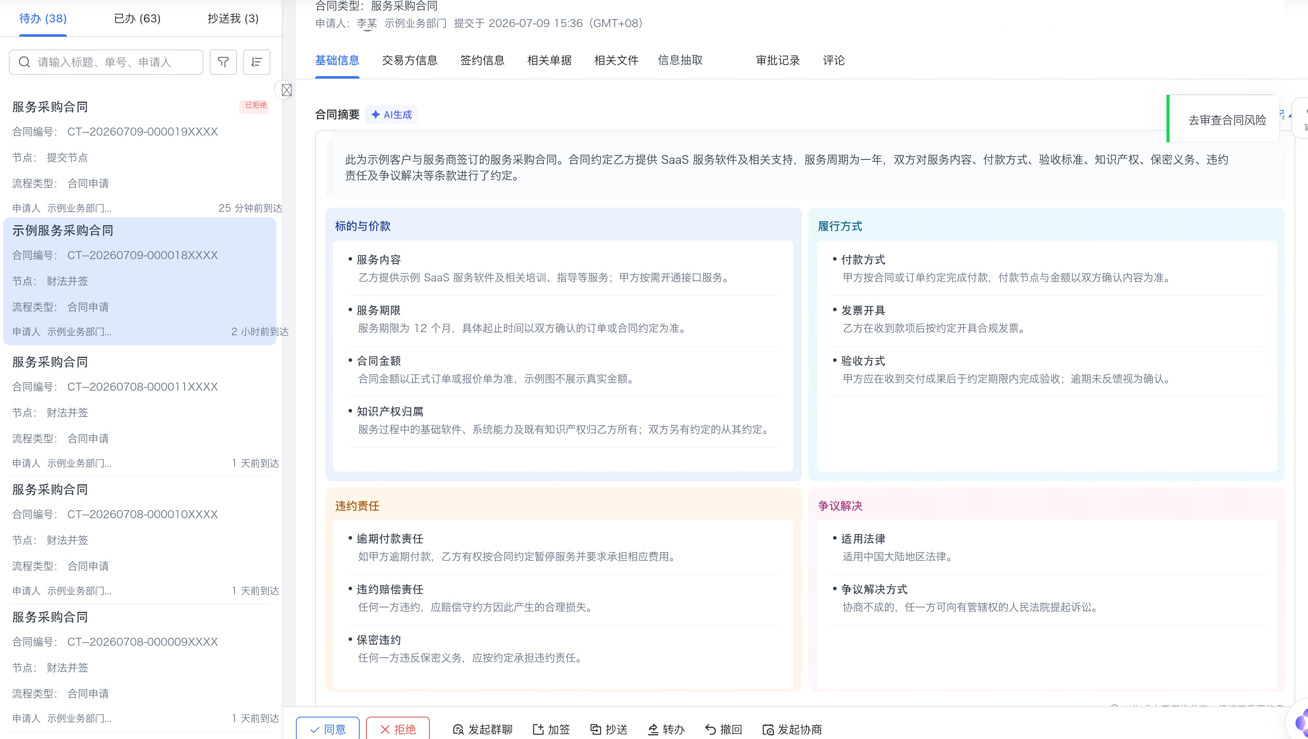
Task: Switch to 抄送我 (3) tab
Action: pos(233,18)
